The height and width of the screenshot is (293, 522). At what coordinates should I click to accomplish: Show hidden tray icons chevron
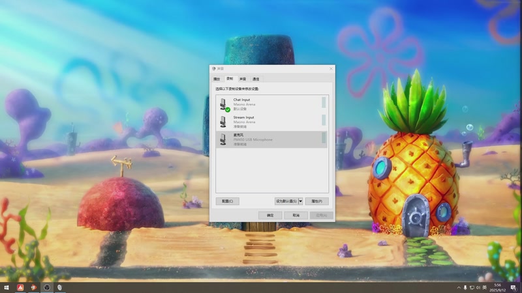pos(459,288)
